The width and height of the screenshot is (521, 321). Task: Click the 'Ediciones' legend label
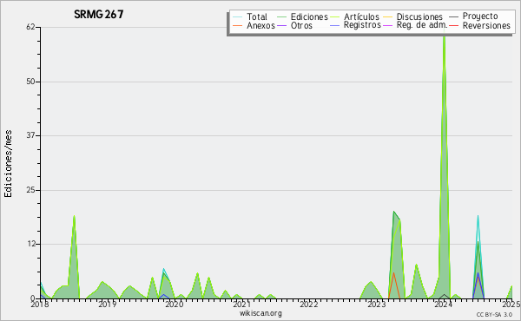[309, 16]
